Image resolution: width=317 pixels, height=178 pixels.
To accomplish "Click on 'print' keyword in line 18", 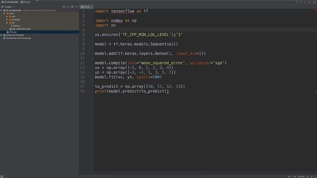I will click(101, 91).
